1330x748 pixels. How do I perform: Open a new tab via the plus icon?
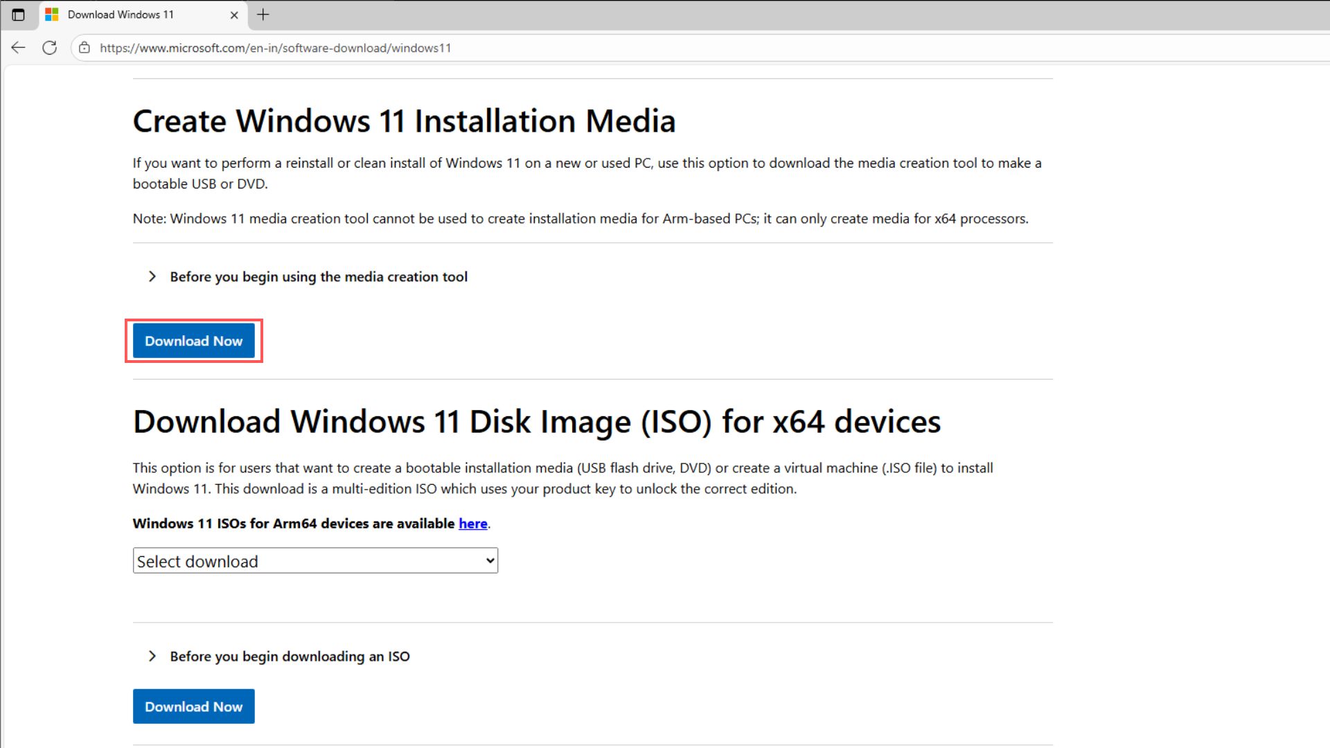click(x=263, y=15)
